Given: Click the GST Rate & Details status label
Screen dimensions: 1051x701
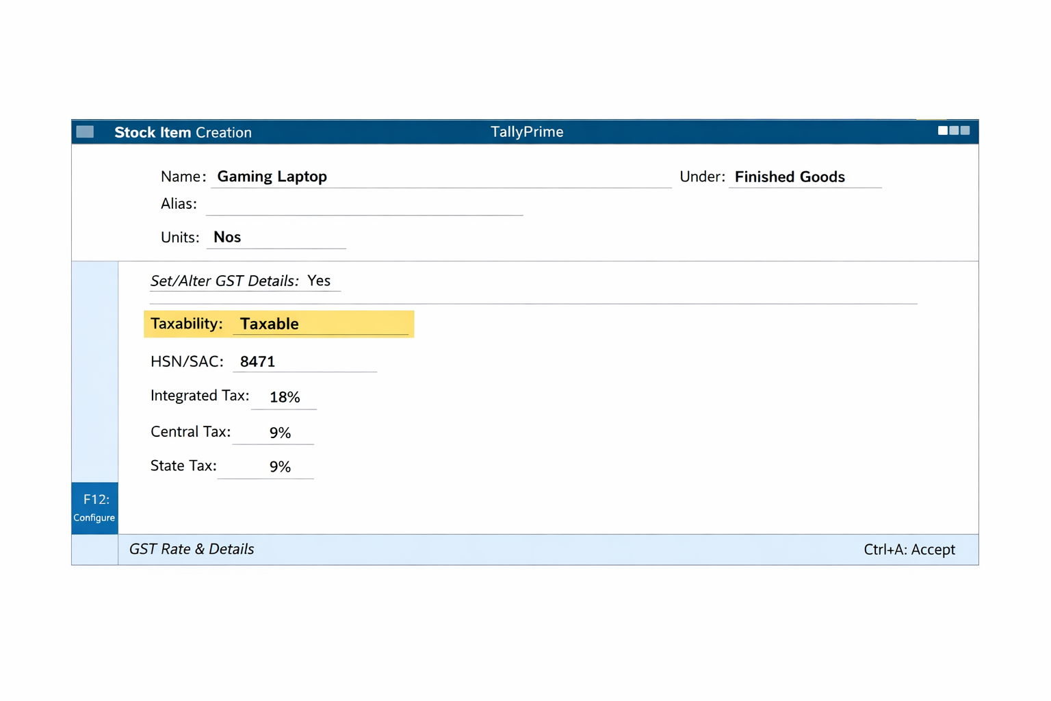Looking at the screenshot, I should pyautogui.click(x=192, y=549).
